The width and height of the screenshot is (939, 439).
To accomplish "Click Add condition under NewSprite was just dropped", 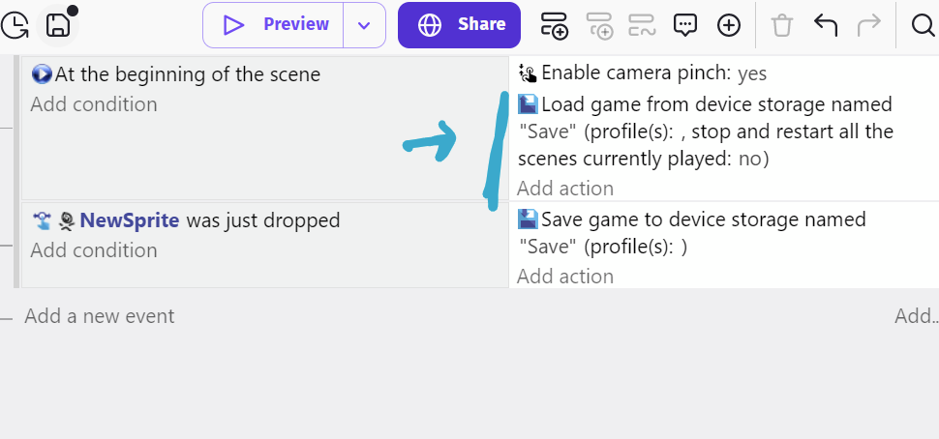I will 94,250.
